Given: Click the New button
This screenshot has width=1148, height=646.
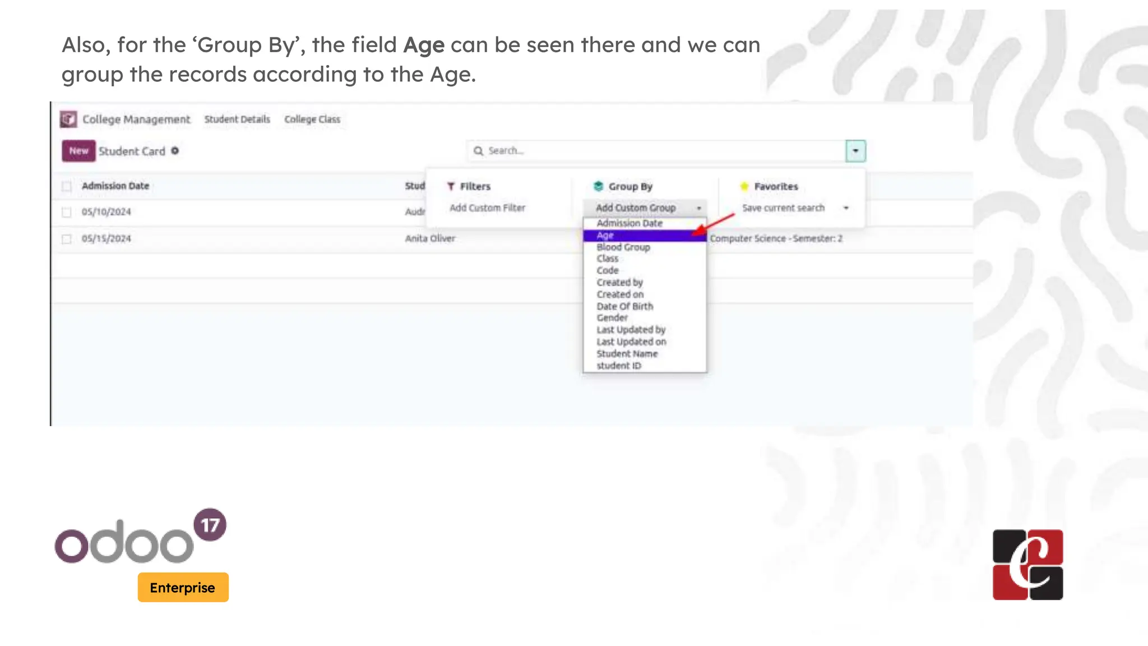Looking at the screenshot, I should (78, 151).
